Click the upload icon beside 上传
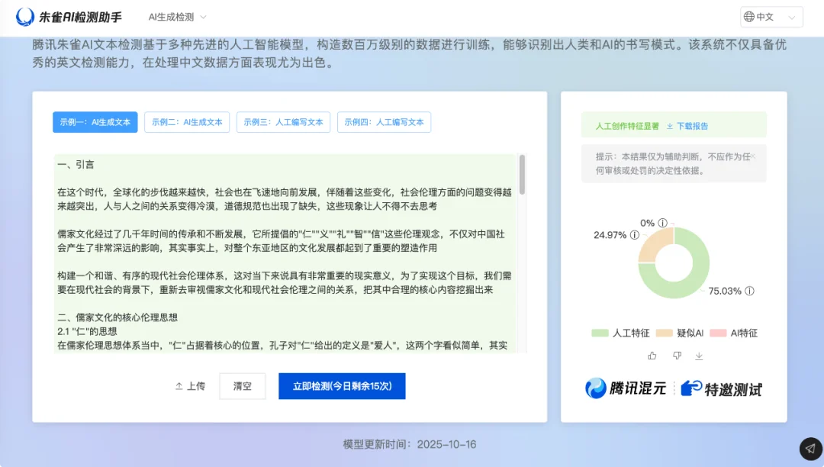Screen dimensions: 824x467 click(179, 386)
